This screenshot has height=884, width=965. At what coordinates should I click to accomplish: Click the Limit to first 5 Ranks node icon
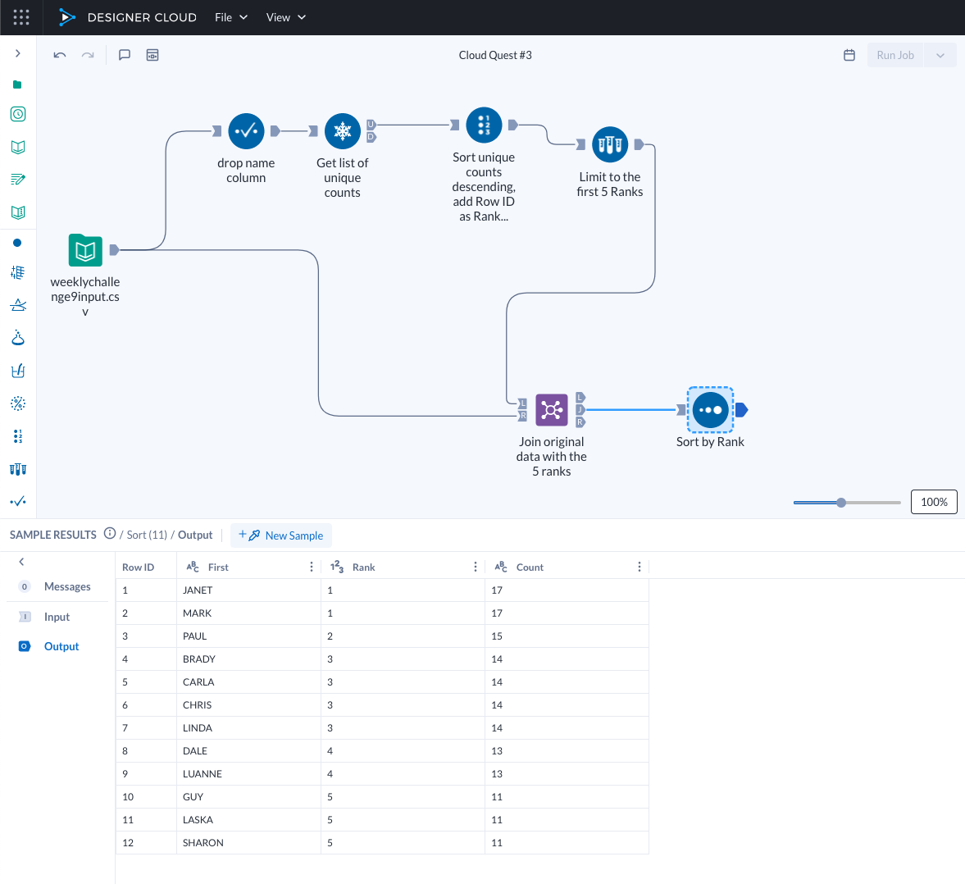(609, 144)
